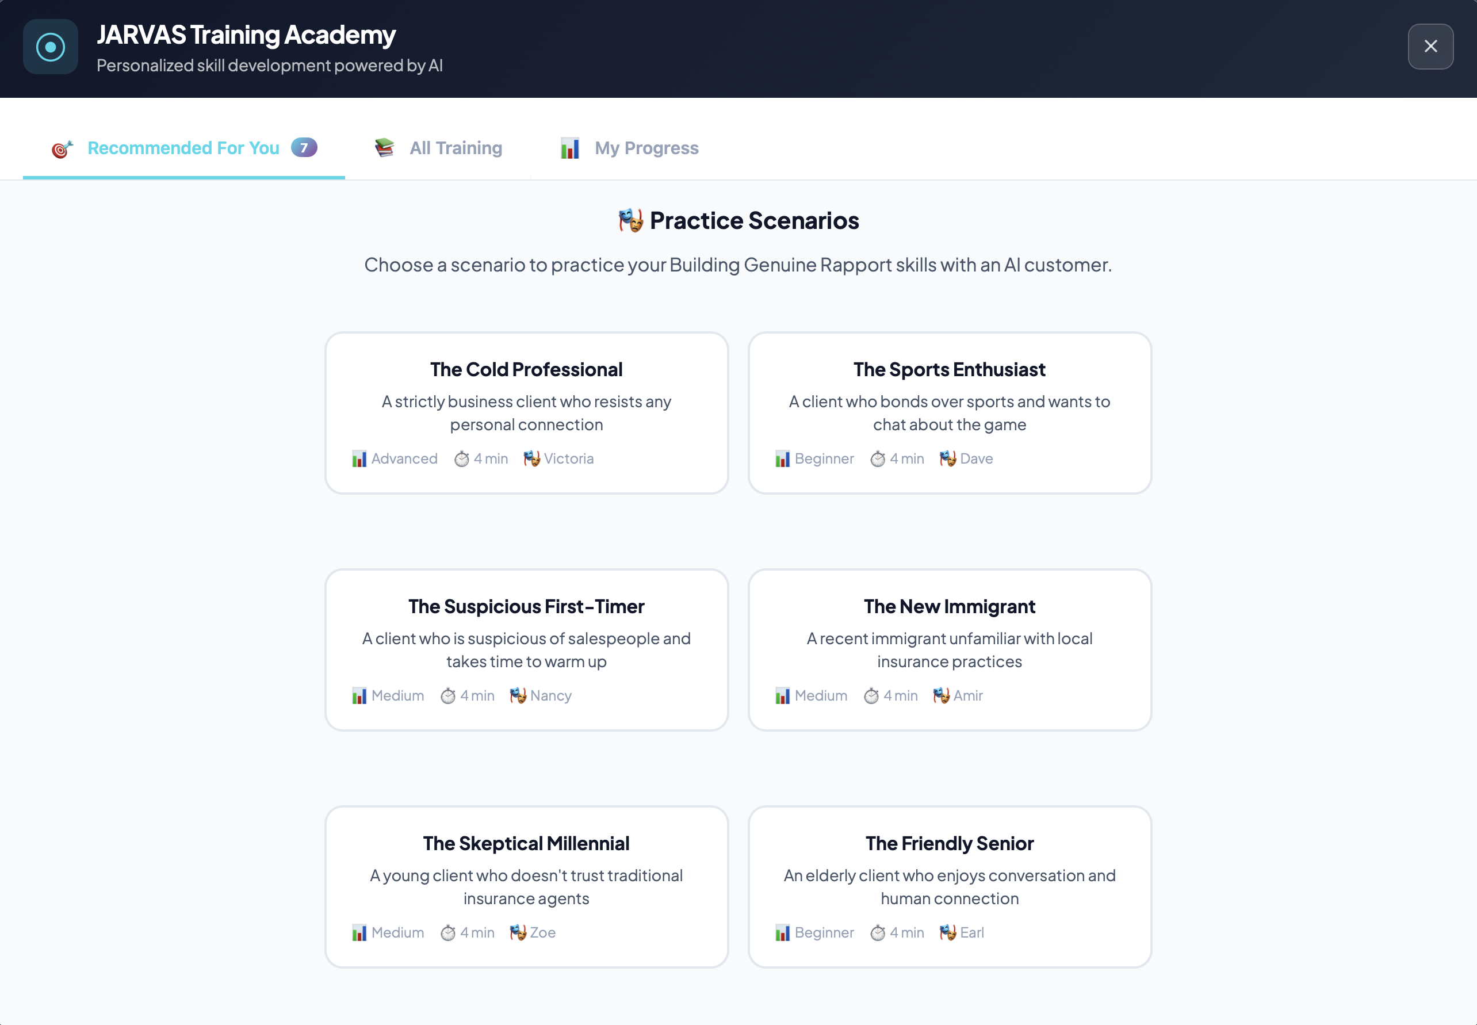Click the timer icon on The Cold Professional card
Image resolution: width=1477 pixels, height=1025 pixels.
[462, 458]
